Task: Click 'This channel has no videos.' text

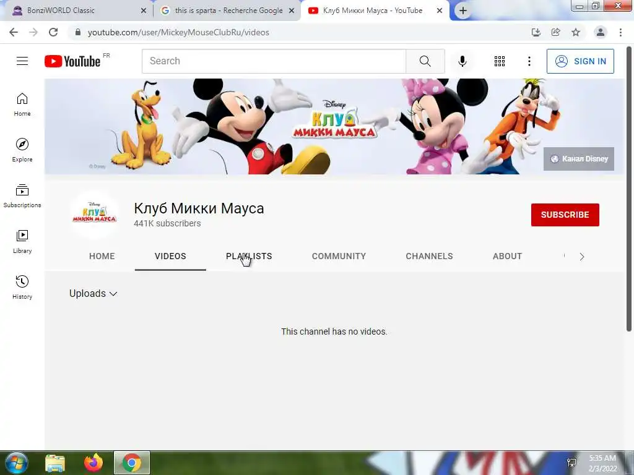Action: [x=334, y=332]
